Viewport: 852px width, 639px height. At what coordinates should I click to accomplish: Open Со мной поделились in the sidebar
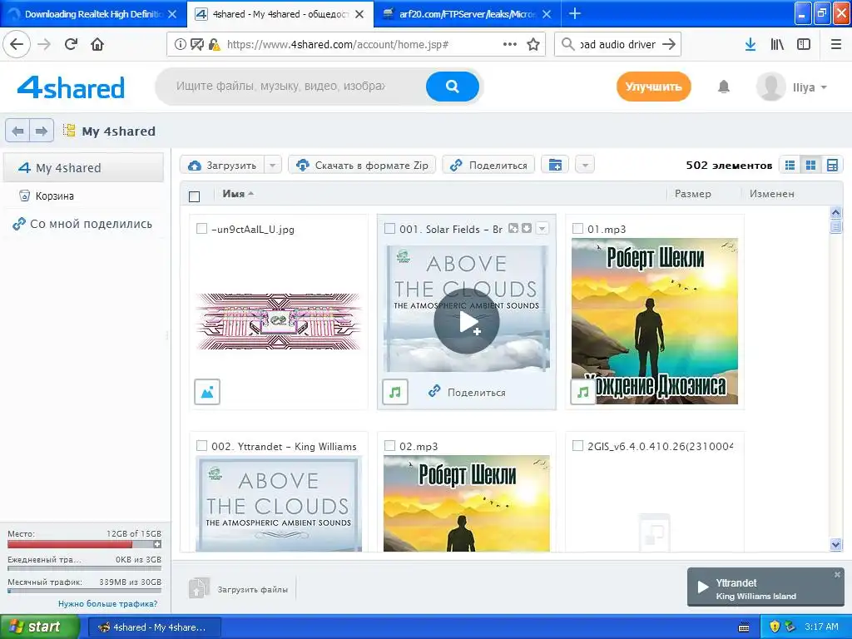click(x=82, y=224)
